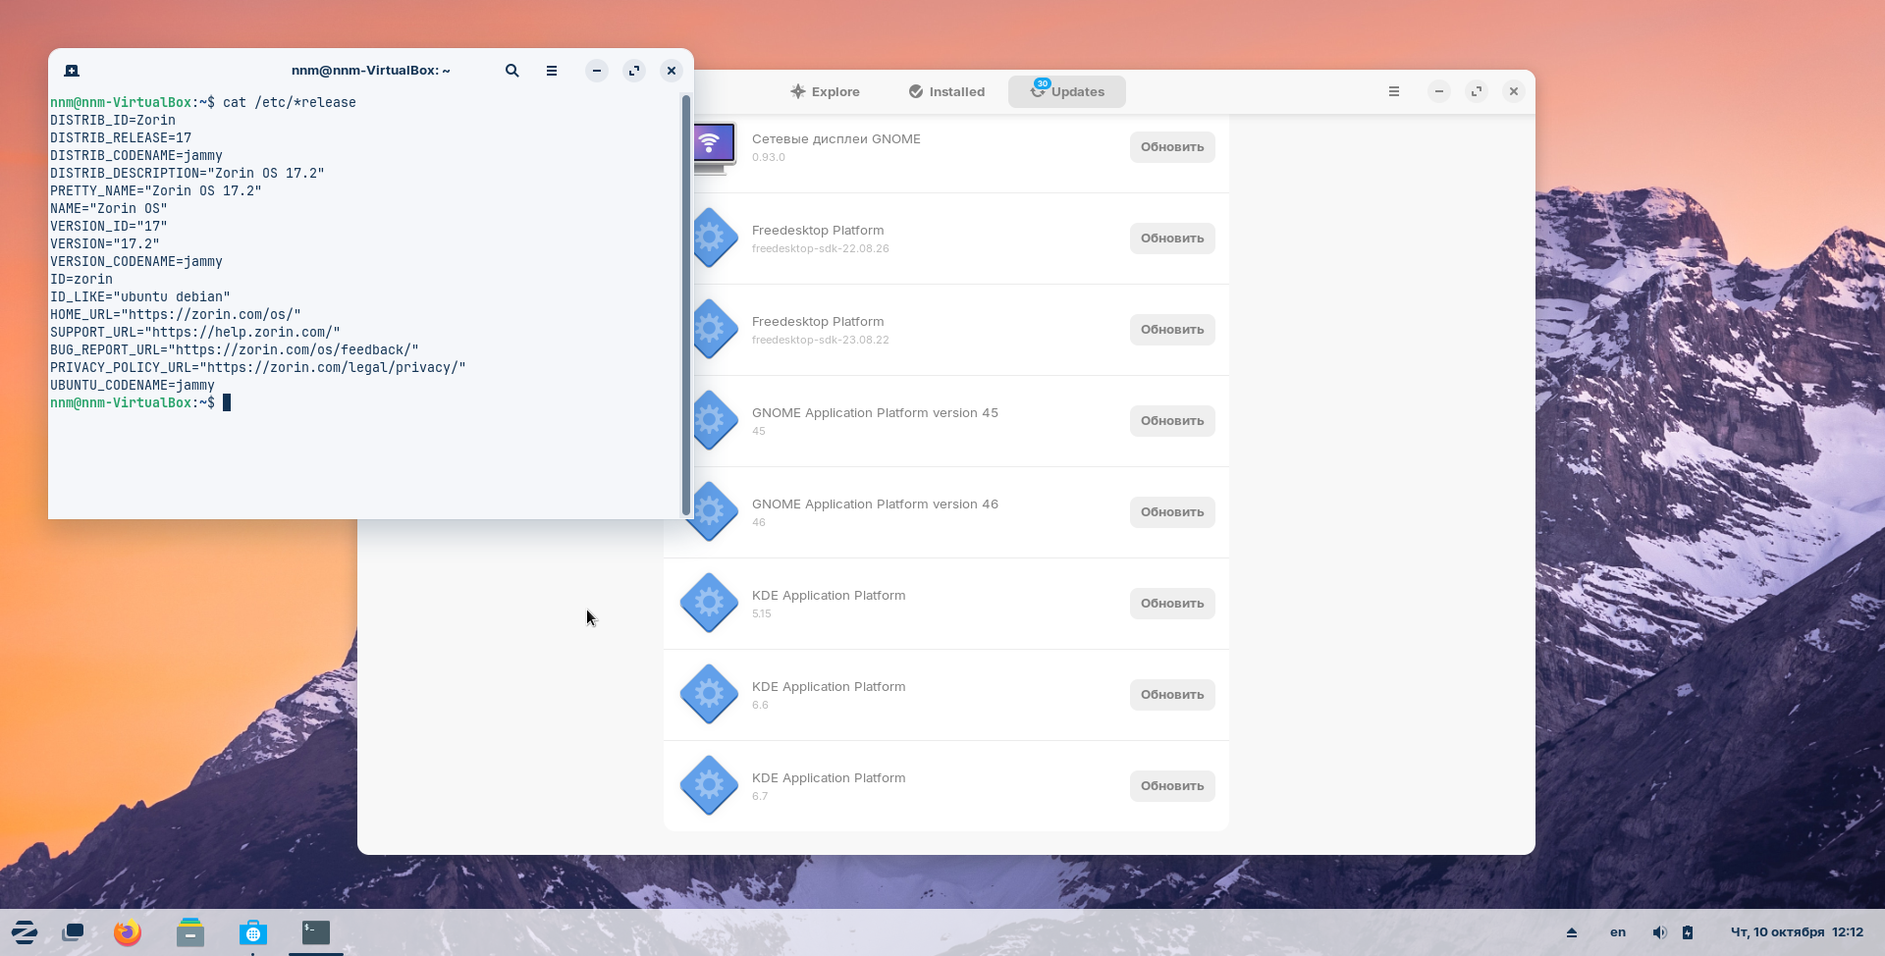Click the KDE platform version 5.15 text
This screenshot has width=1885, height=956.
(762, 614)
